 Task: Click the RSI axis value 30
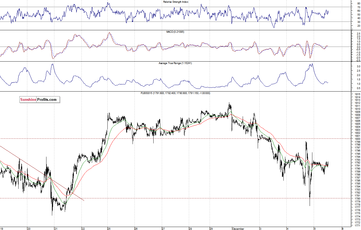(x=359, y=22)
